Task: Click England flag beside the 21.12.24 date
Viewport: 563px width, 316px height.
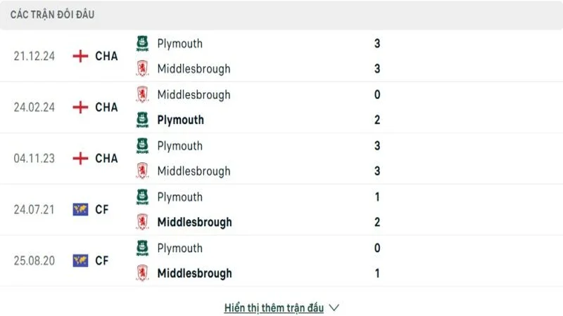Action: tap(81, 56)
